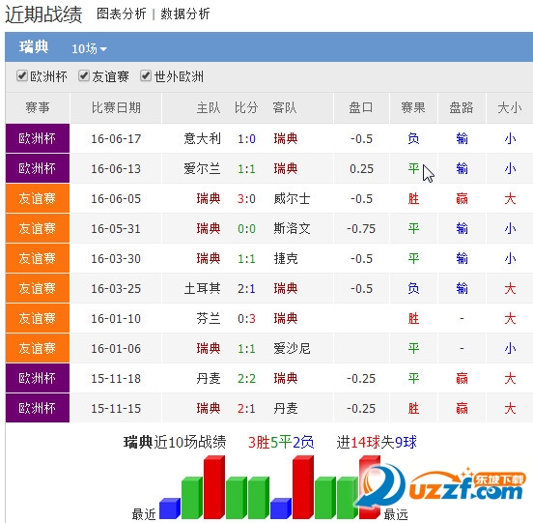
Task: Click the 3胜5平2负 summary text
Action: 281,442
